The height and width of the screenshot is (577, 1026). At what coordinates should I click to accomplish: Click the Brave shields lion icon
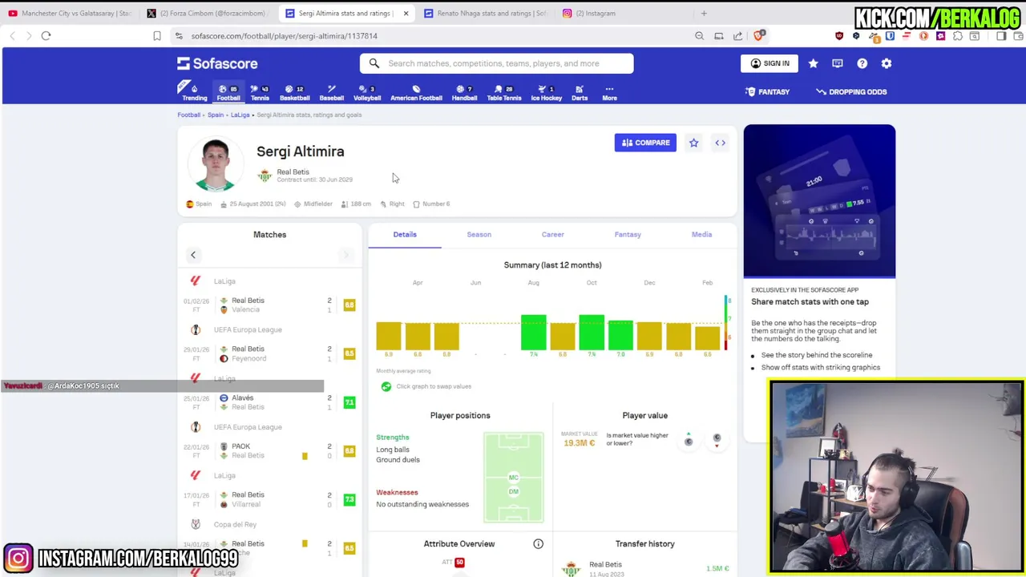pyautogui.click(x=759, y=35)
